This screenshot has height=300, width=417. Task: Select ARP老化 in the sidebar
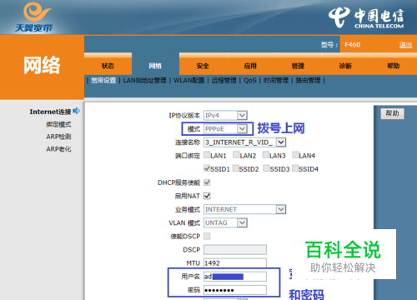58,149
